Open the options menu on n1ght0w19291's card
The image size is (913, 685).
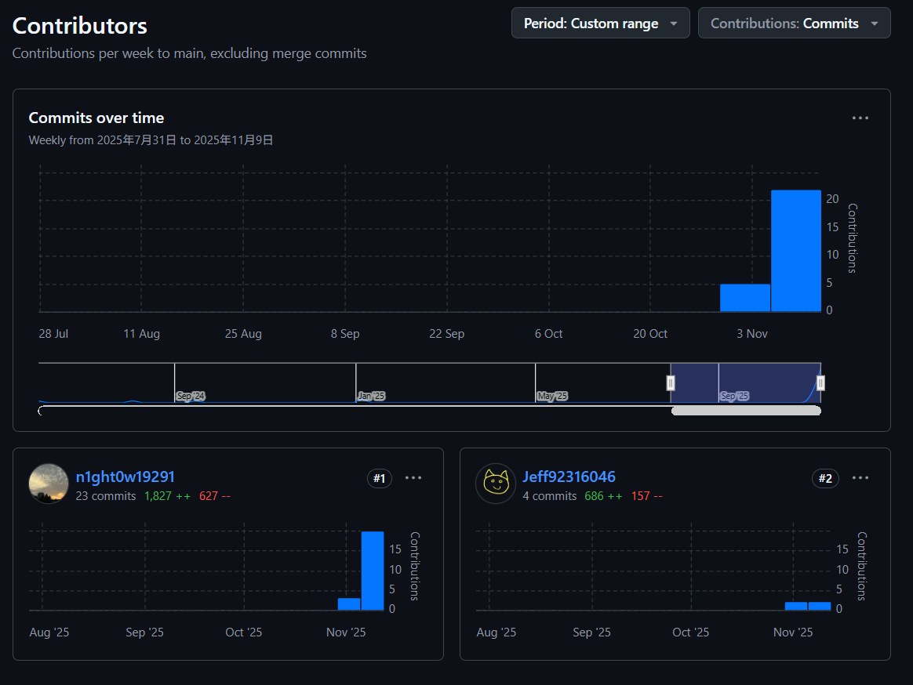pos(413,478)
